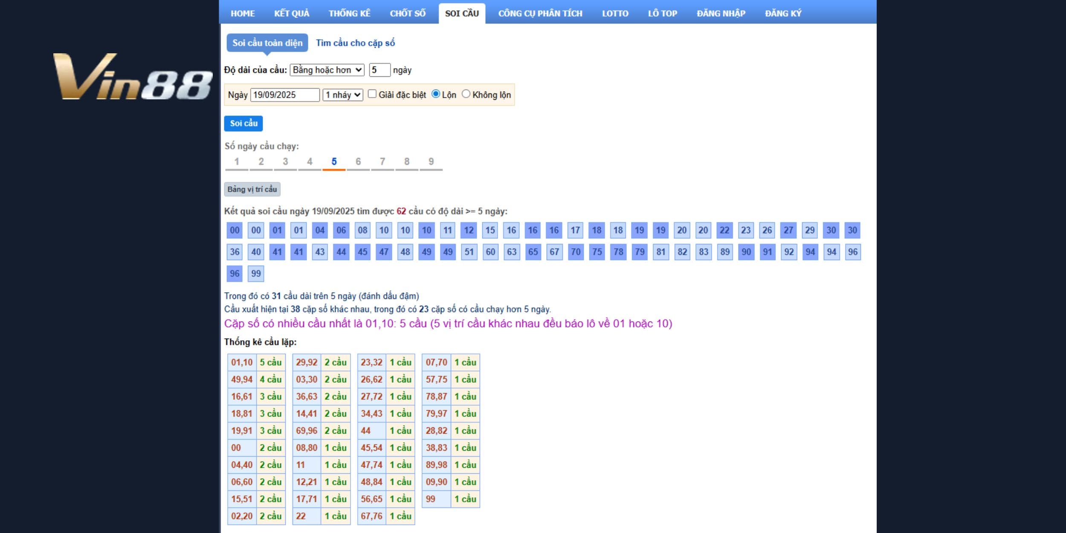This screenshot has width=1066, height=533.
Task: Click result number box 08
Action: pos(362,230)
